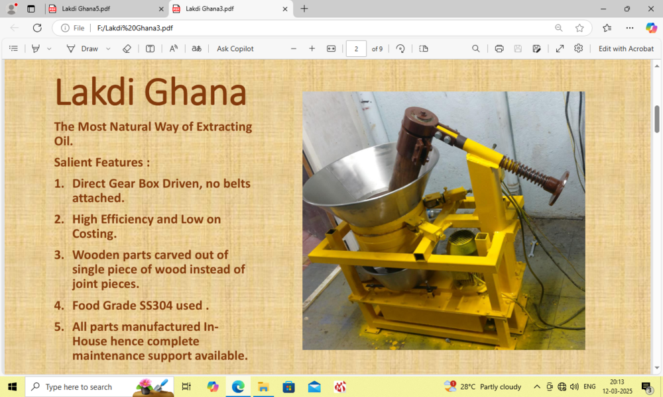Show hidden system tray icons
Viewport: 663px width, 397px height.
coord(536,386)
